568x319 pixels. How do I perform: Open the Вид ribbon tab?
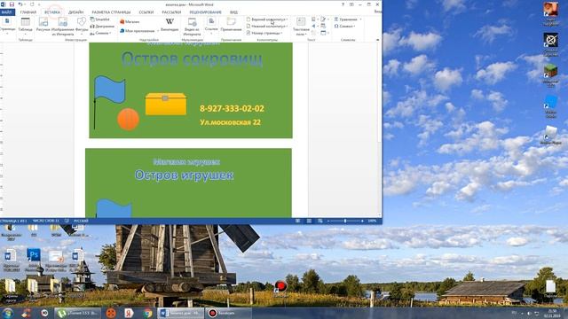tap(233, 12)
